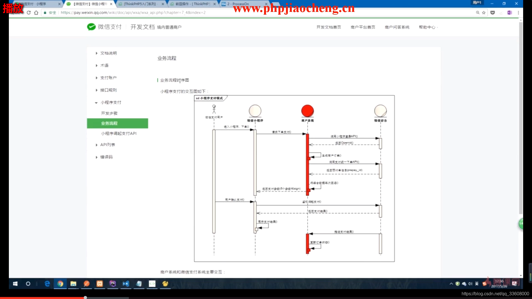
Task: Open Visual Studio Code from the taskbar
Action: coord(126,283)
